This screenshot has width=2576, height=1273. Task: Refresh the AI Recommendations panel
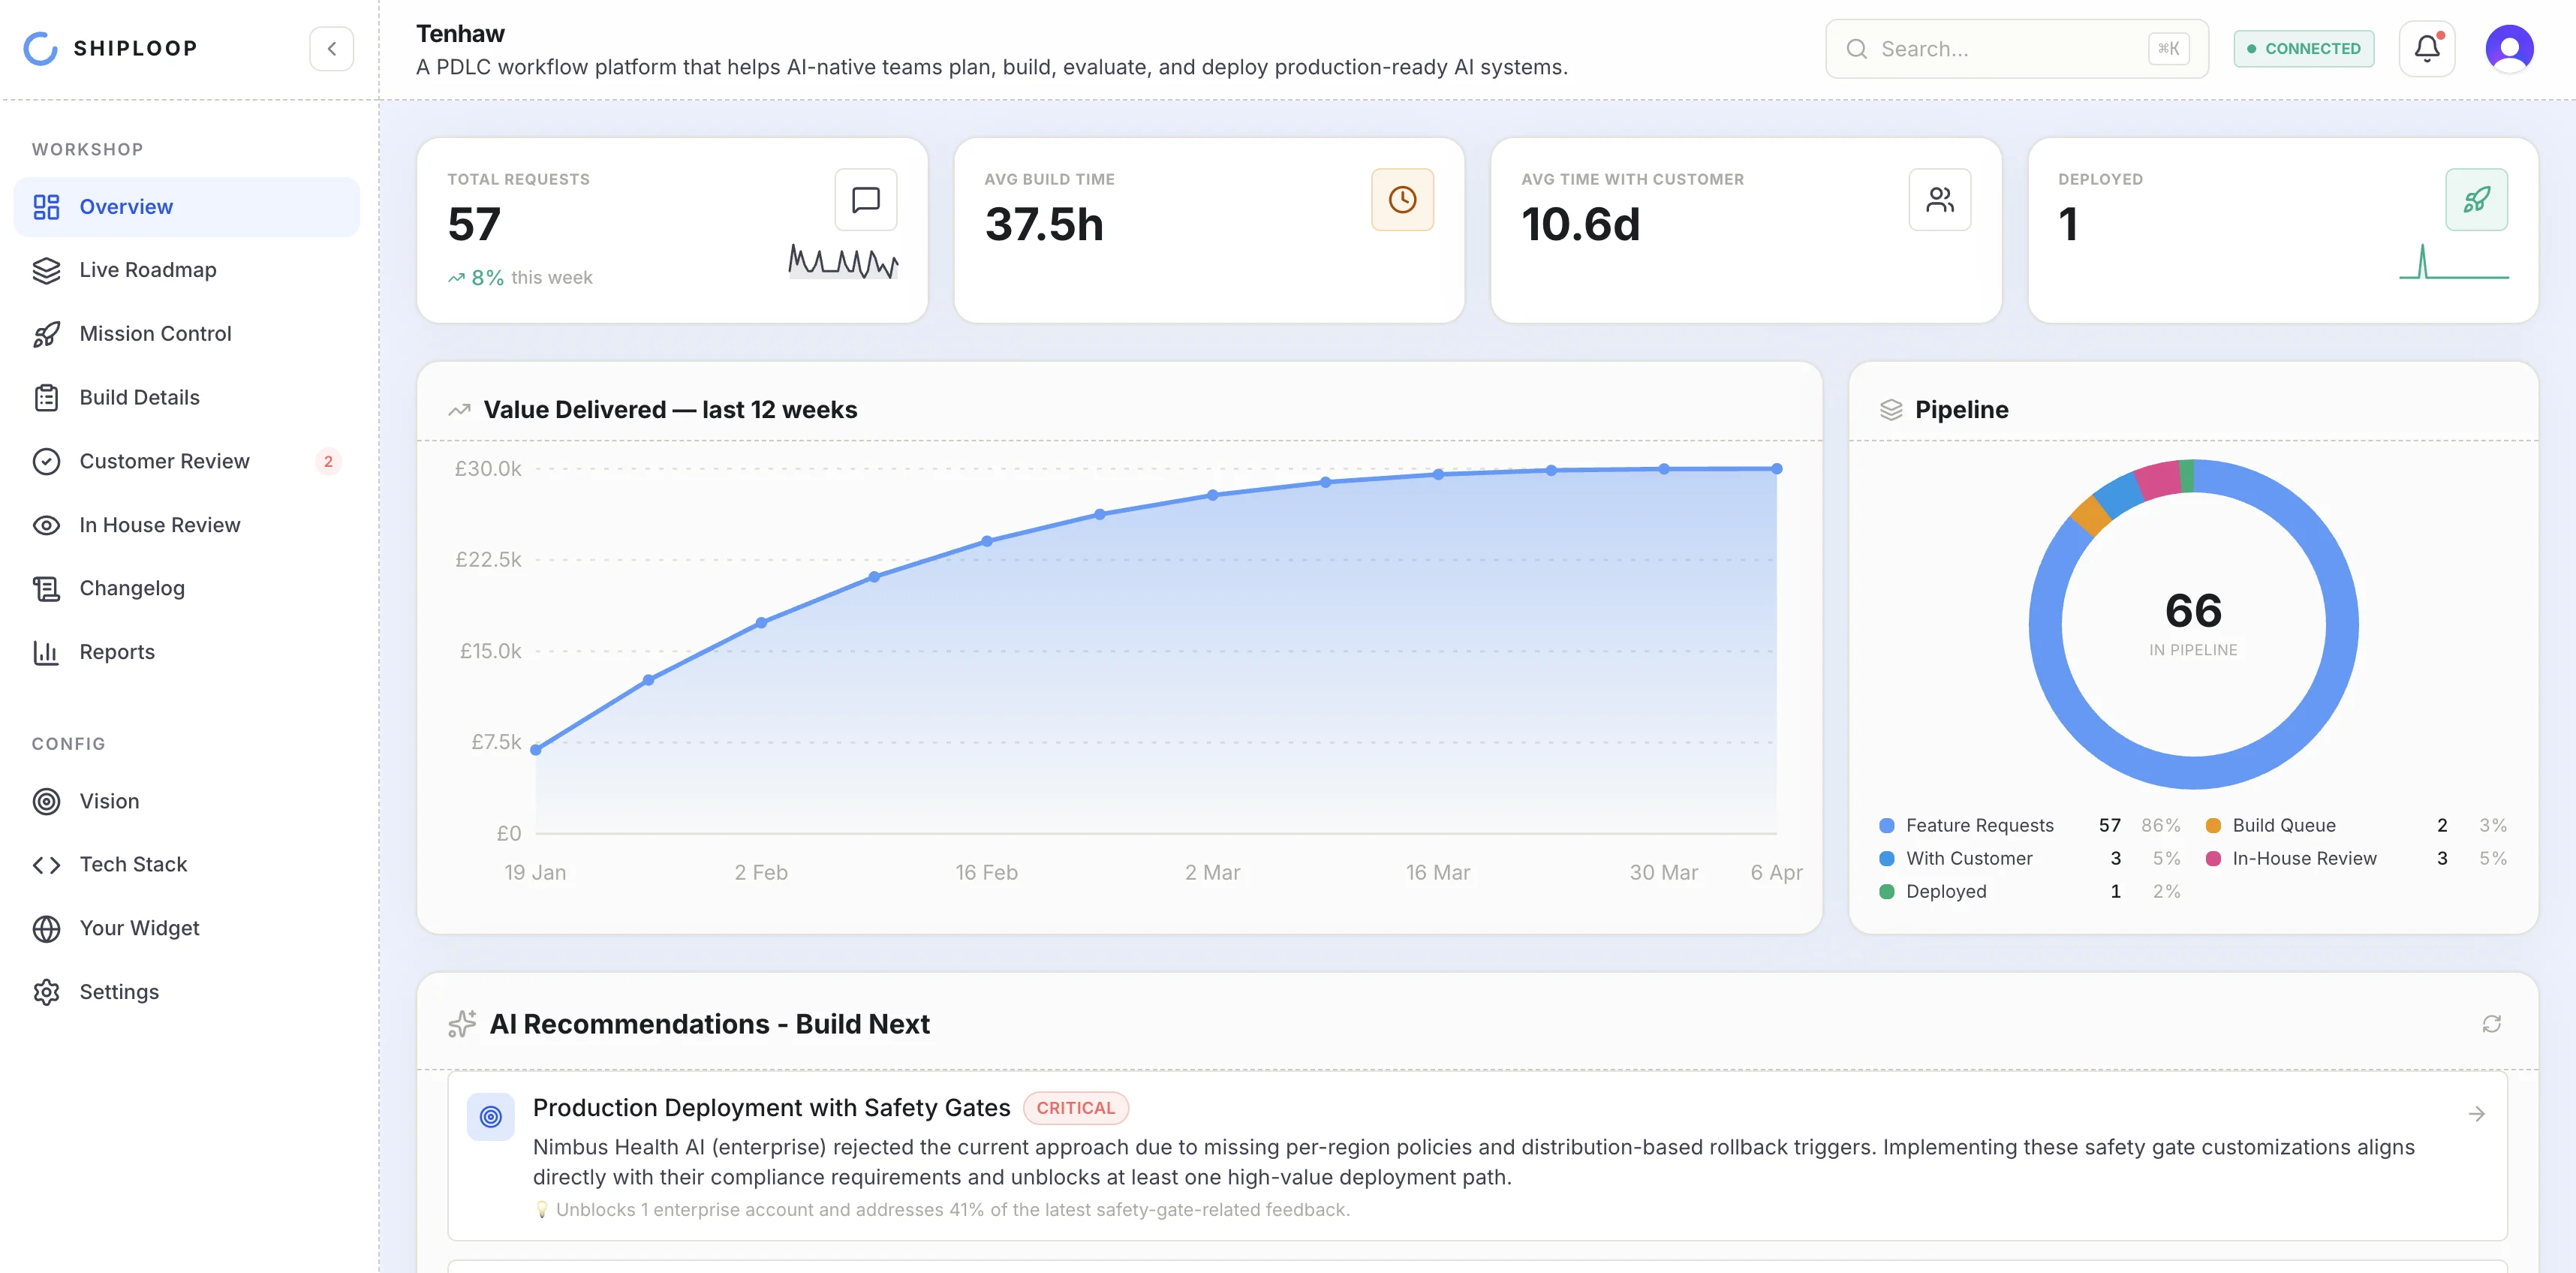pos(2491,1024)
